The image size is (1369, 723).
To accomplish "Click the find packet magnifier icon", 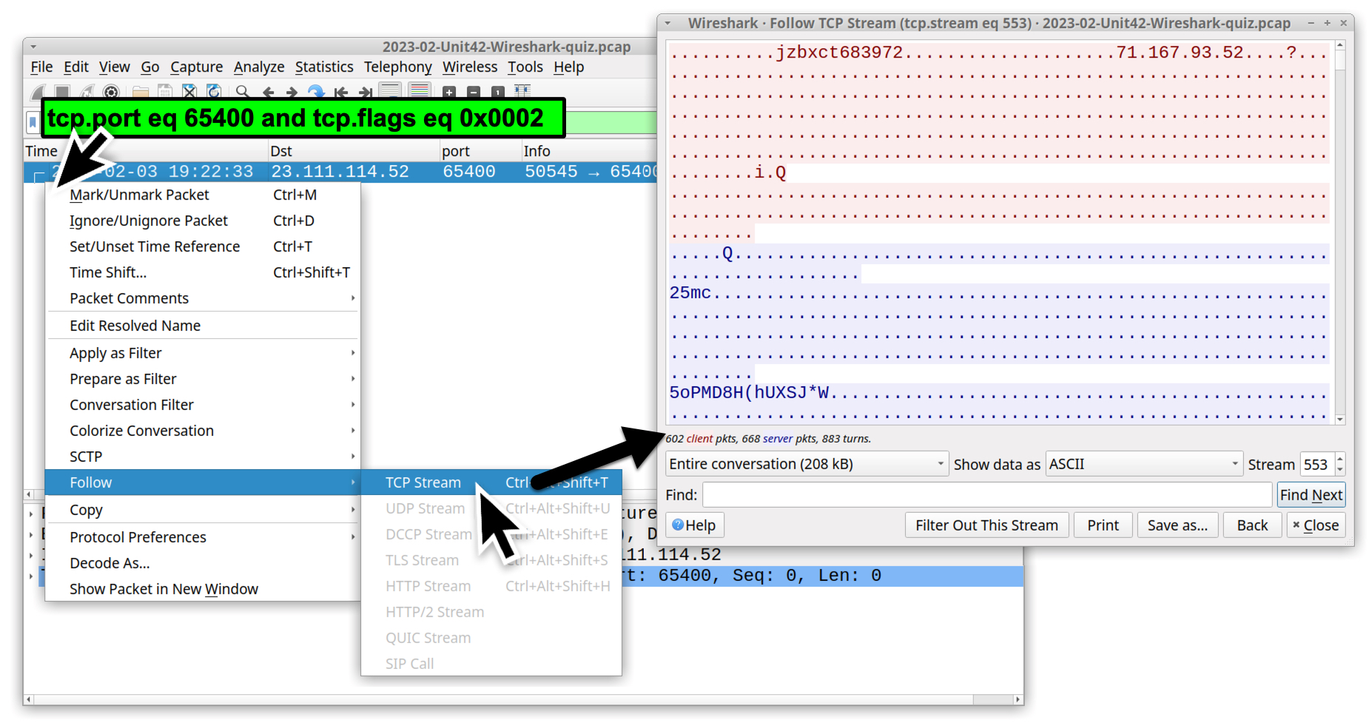I will pos(243,92).
